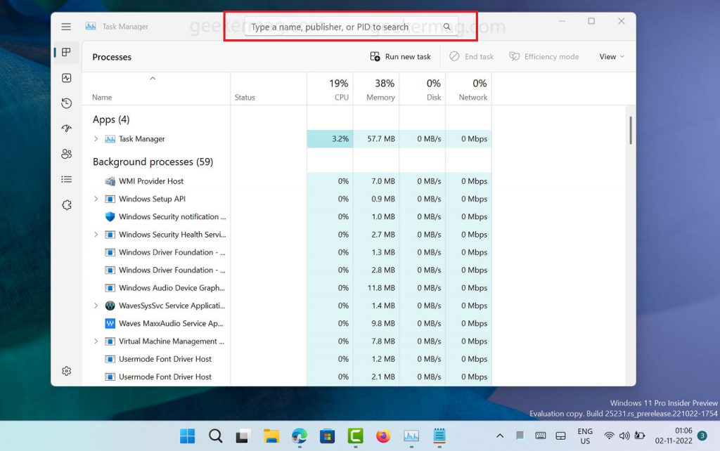Open clock and date in taskbar
This screenshot has height=451, width=720.
point(674,436)
